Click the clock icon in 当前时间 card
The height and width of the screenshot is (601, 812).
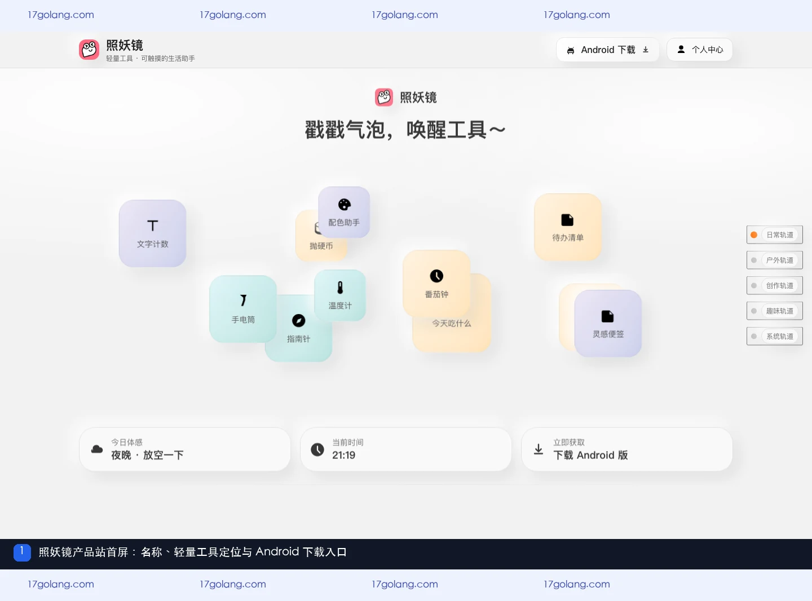coord(317,449)
